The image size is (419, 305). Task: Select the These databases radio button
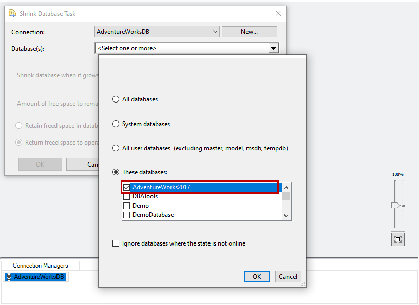coord(116,172)
